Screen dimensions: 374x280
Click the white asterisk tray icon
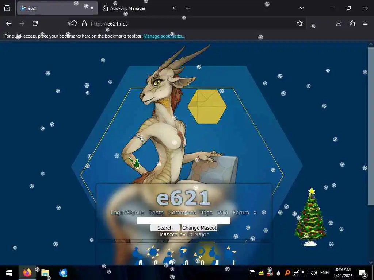click(296, 273)
